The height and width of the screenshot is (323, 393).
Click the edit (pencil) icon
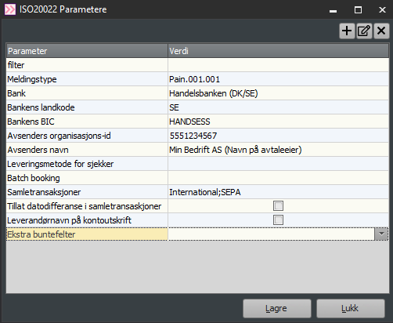click(x=364, y=31)
